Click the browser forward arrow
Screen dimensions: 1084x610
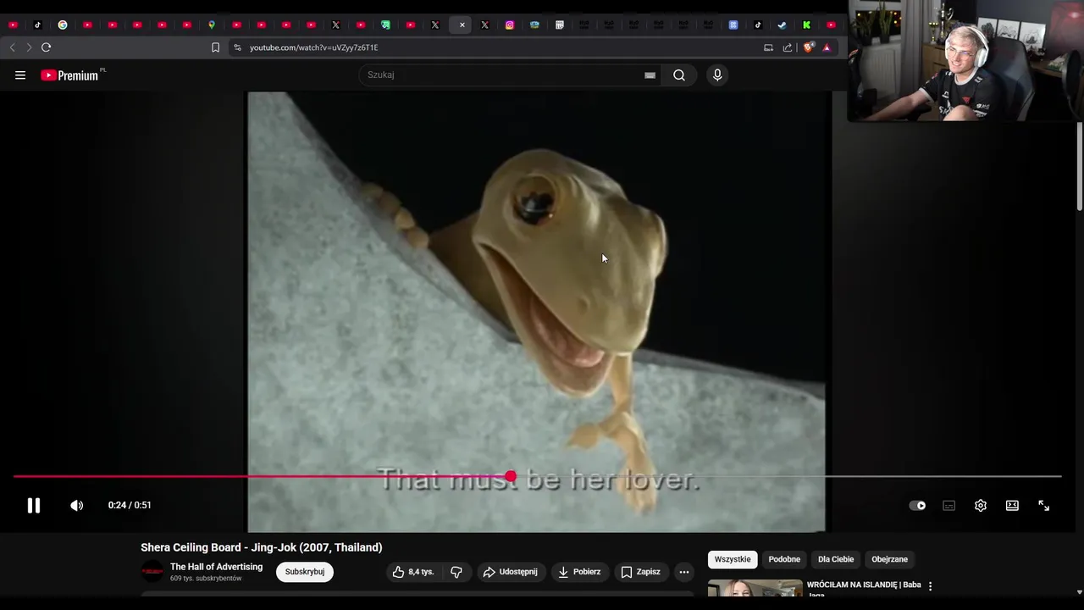pyautogui.click(x=29, y=47)
